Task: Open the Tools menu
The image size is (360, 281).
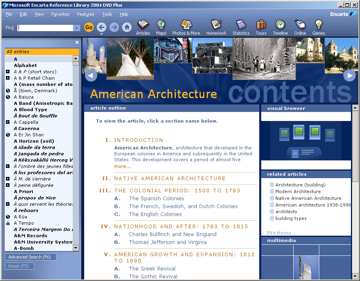Action: click(x=107, y=14)
